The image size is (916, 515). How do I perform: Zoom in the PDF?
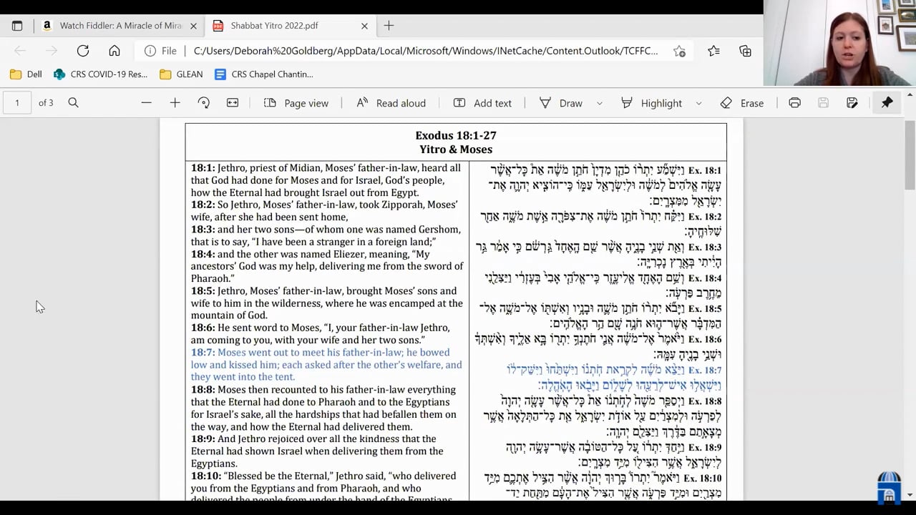pos(175,103)
